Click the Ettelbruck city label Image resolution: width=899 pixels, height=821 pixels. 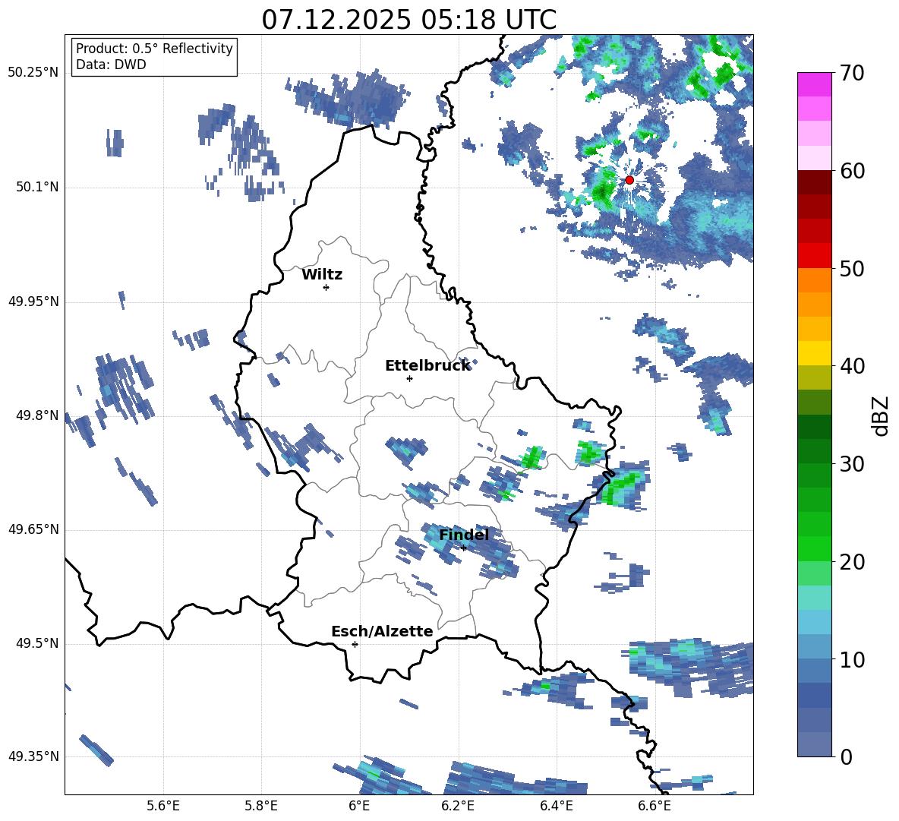[427, 366]
